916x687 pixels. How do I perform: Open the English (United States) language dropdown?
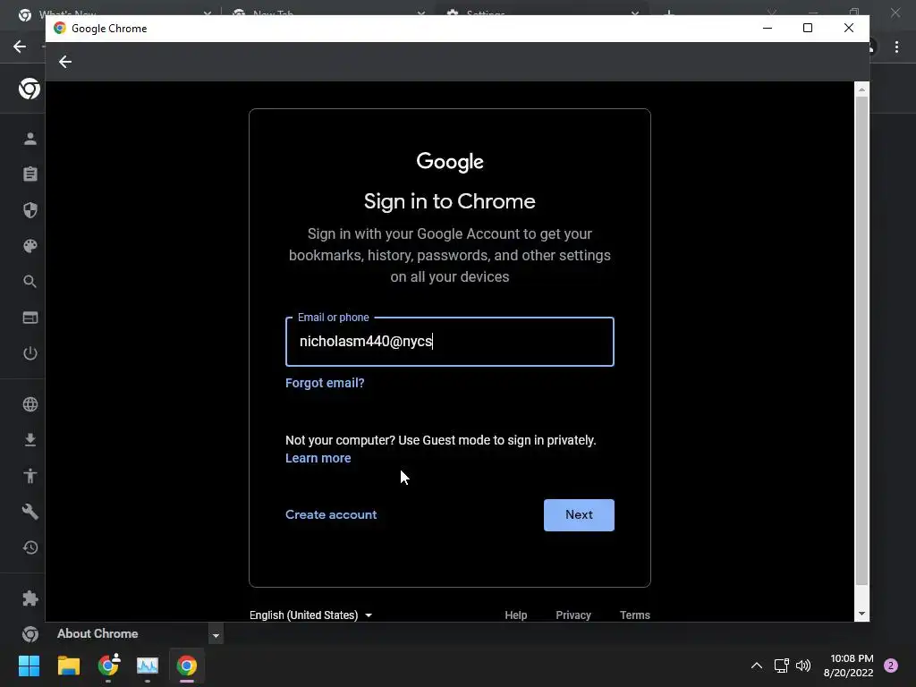pos(310,615)
